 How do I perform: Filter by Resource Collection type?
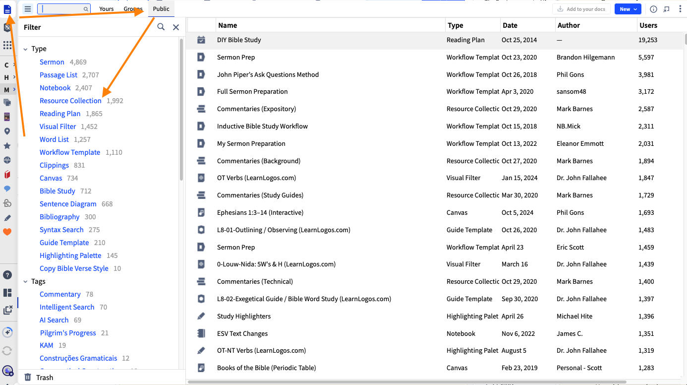(x=70, y=101)
